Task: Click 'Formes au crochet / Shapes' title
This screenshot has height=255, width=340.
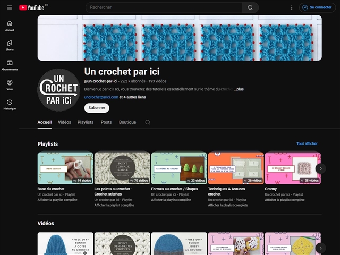Action: click(175, 189)
